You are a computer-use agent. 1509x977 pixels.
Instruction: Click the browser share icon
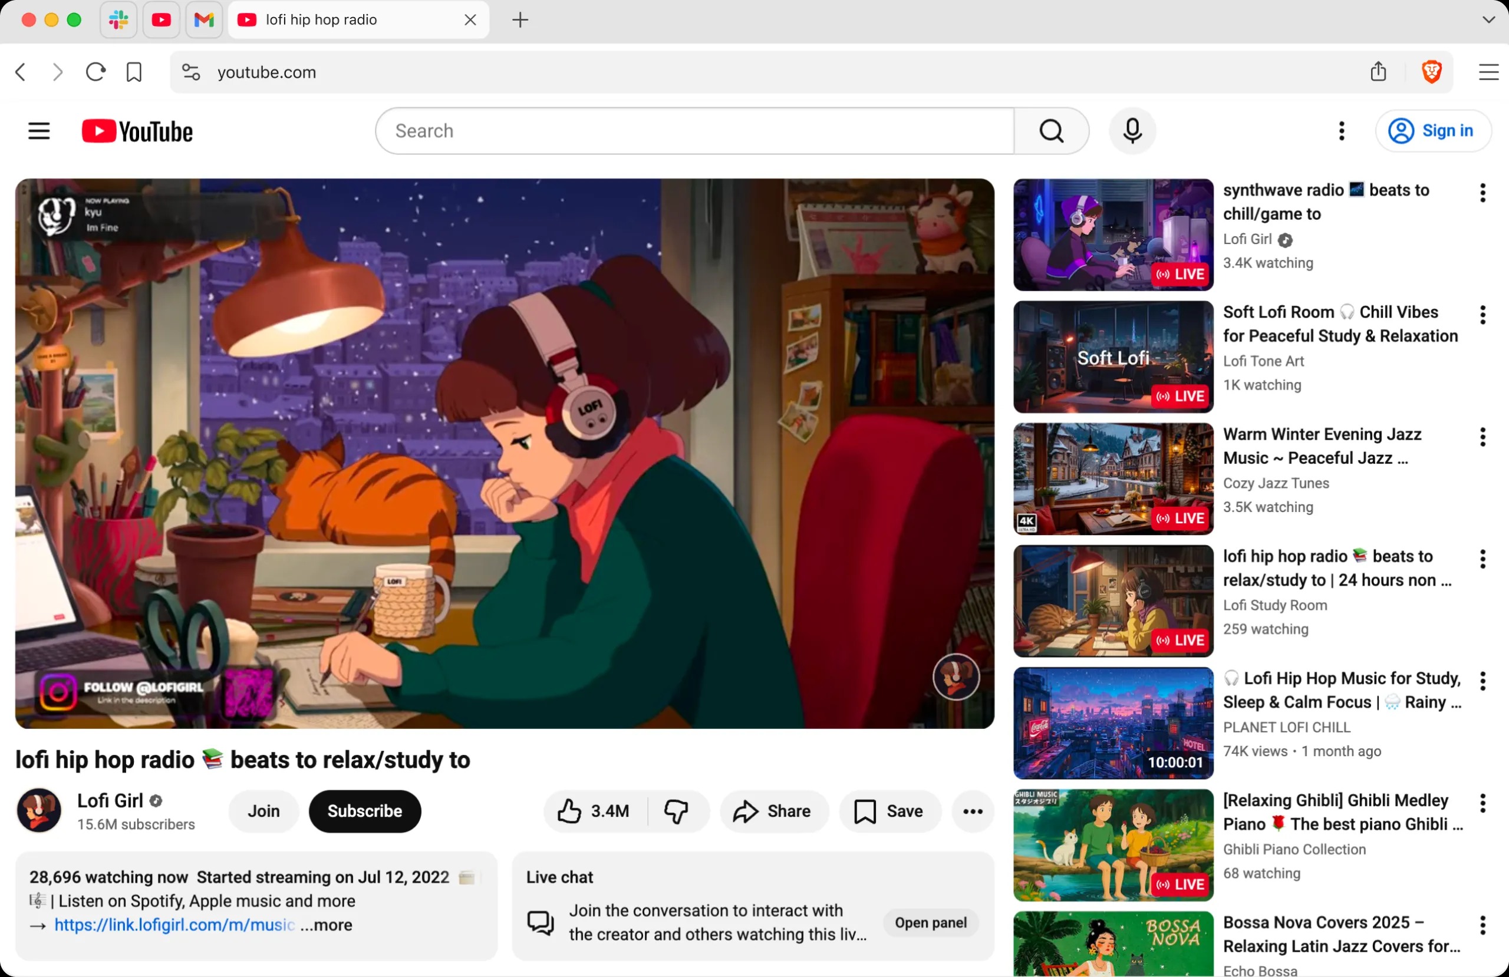1378,72
